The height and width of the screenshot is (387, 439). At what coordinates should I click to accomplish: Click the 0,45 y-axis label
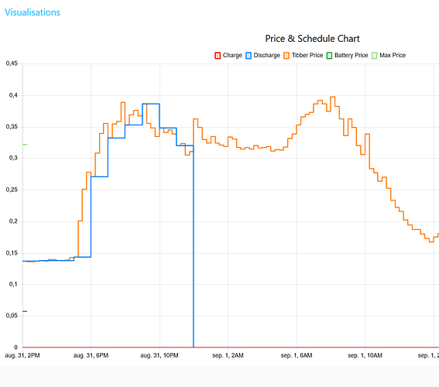click(x=12, y=63)
